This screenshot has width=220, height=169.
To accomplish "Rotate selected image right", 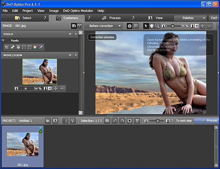I will coord(122,121).
